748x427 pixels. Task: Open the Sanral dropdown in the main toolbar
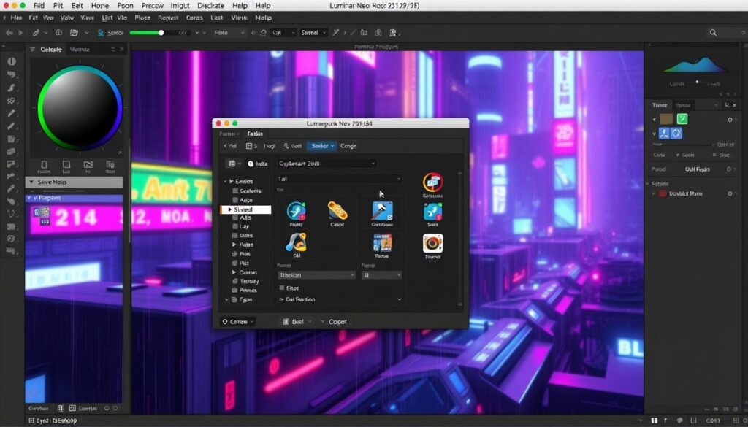[313, 33]
